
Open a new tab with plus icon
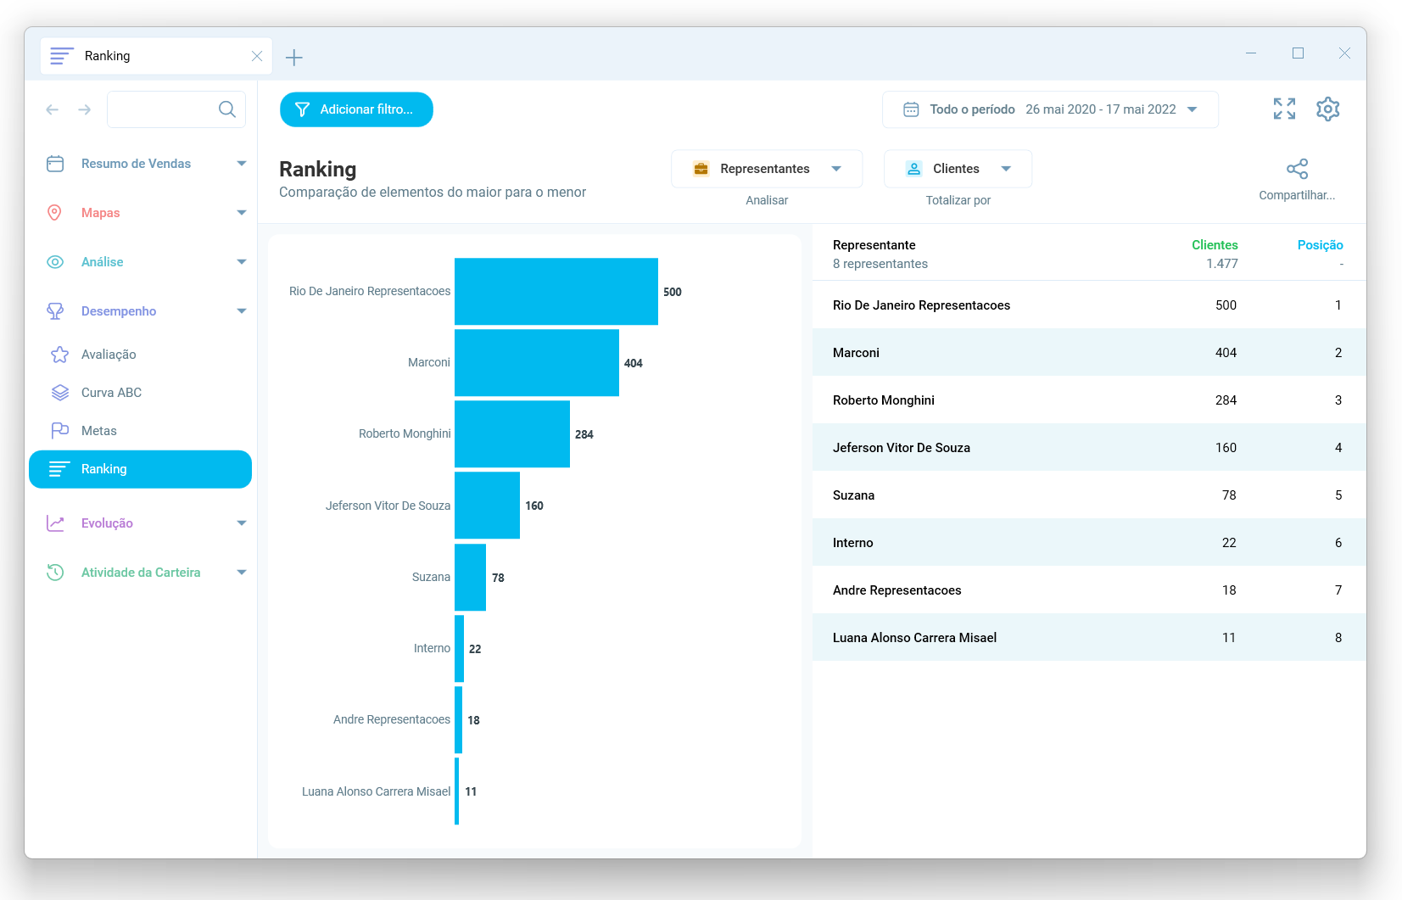click(x=294, y=58)
